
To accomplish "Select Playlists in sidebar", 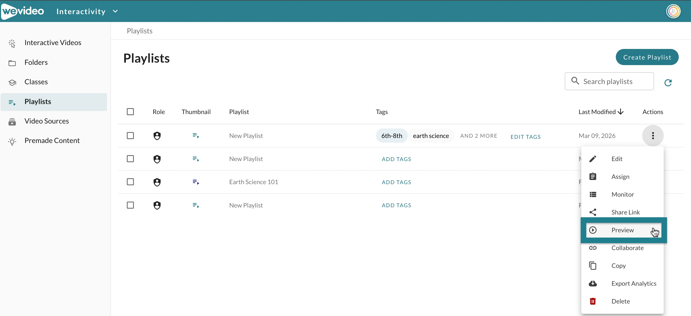I will click(54, 102).
